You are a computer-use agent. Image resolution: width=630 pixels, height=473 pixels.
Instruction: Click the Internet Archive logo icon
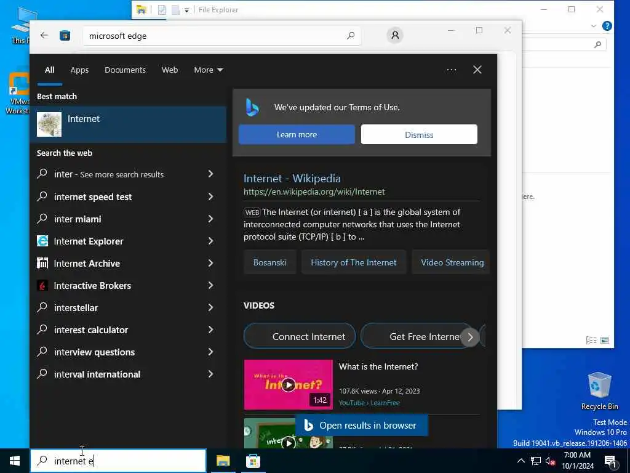pyautogui.click(x=42, y=263)
